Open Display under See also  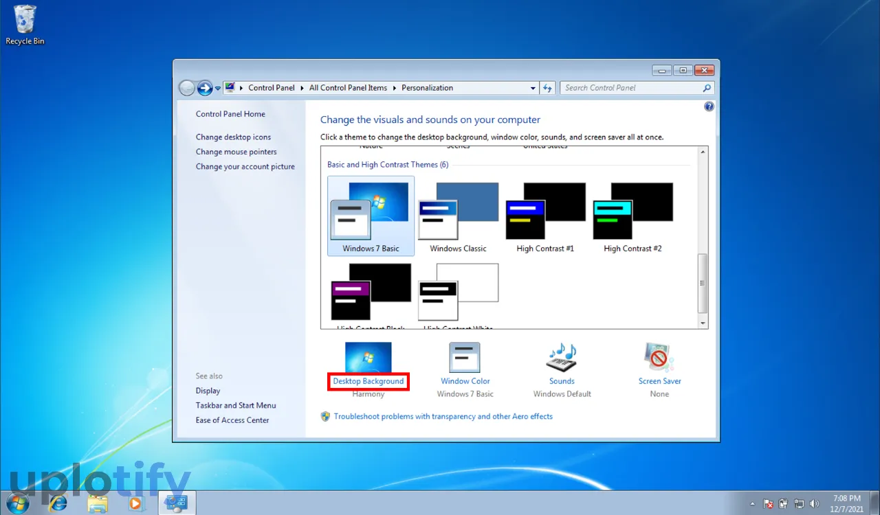[208, 391]
